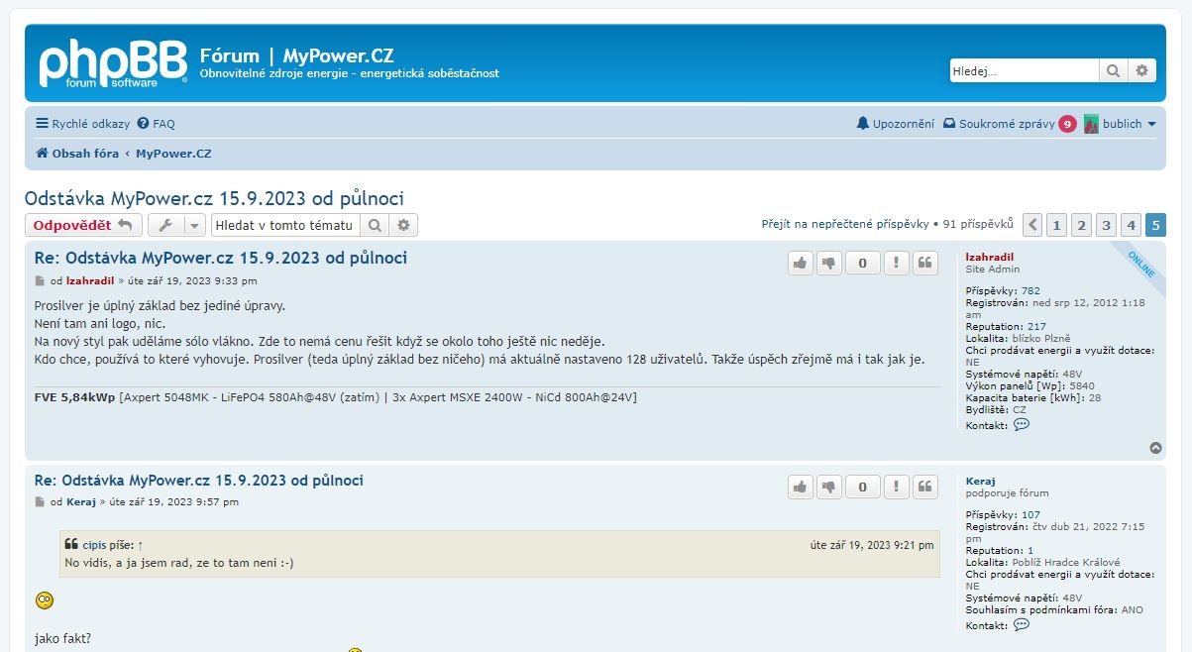Click Keraj author link under post title
This screenshot has height=652, width=1192.
81,502
